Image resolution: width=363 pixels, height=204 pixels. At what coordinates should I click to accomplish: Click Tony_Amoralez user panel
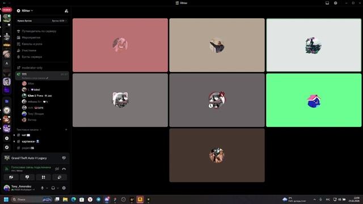[x=21, y=188]
